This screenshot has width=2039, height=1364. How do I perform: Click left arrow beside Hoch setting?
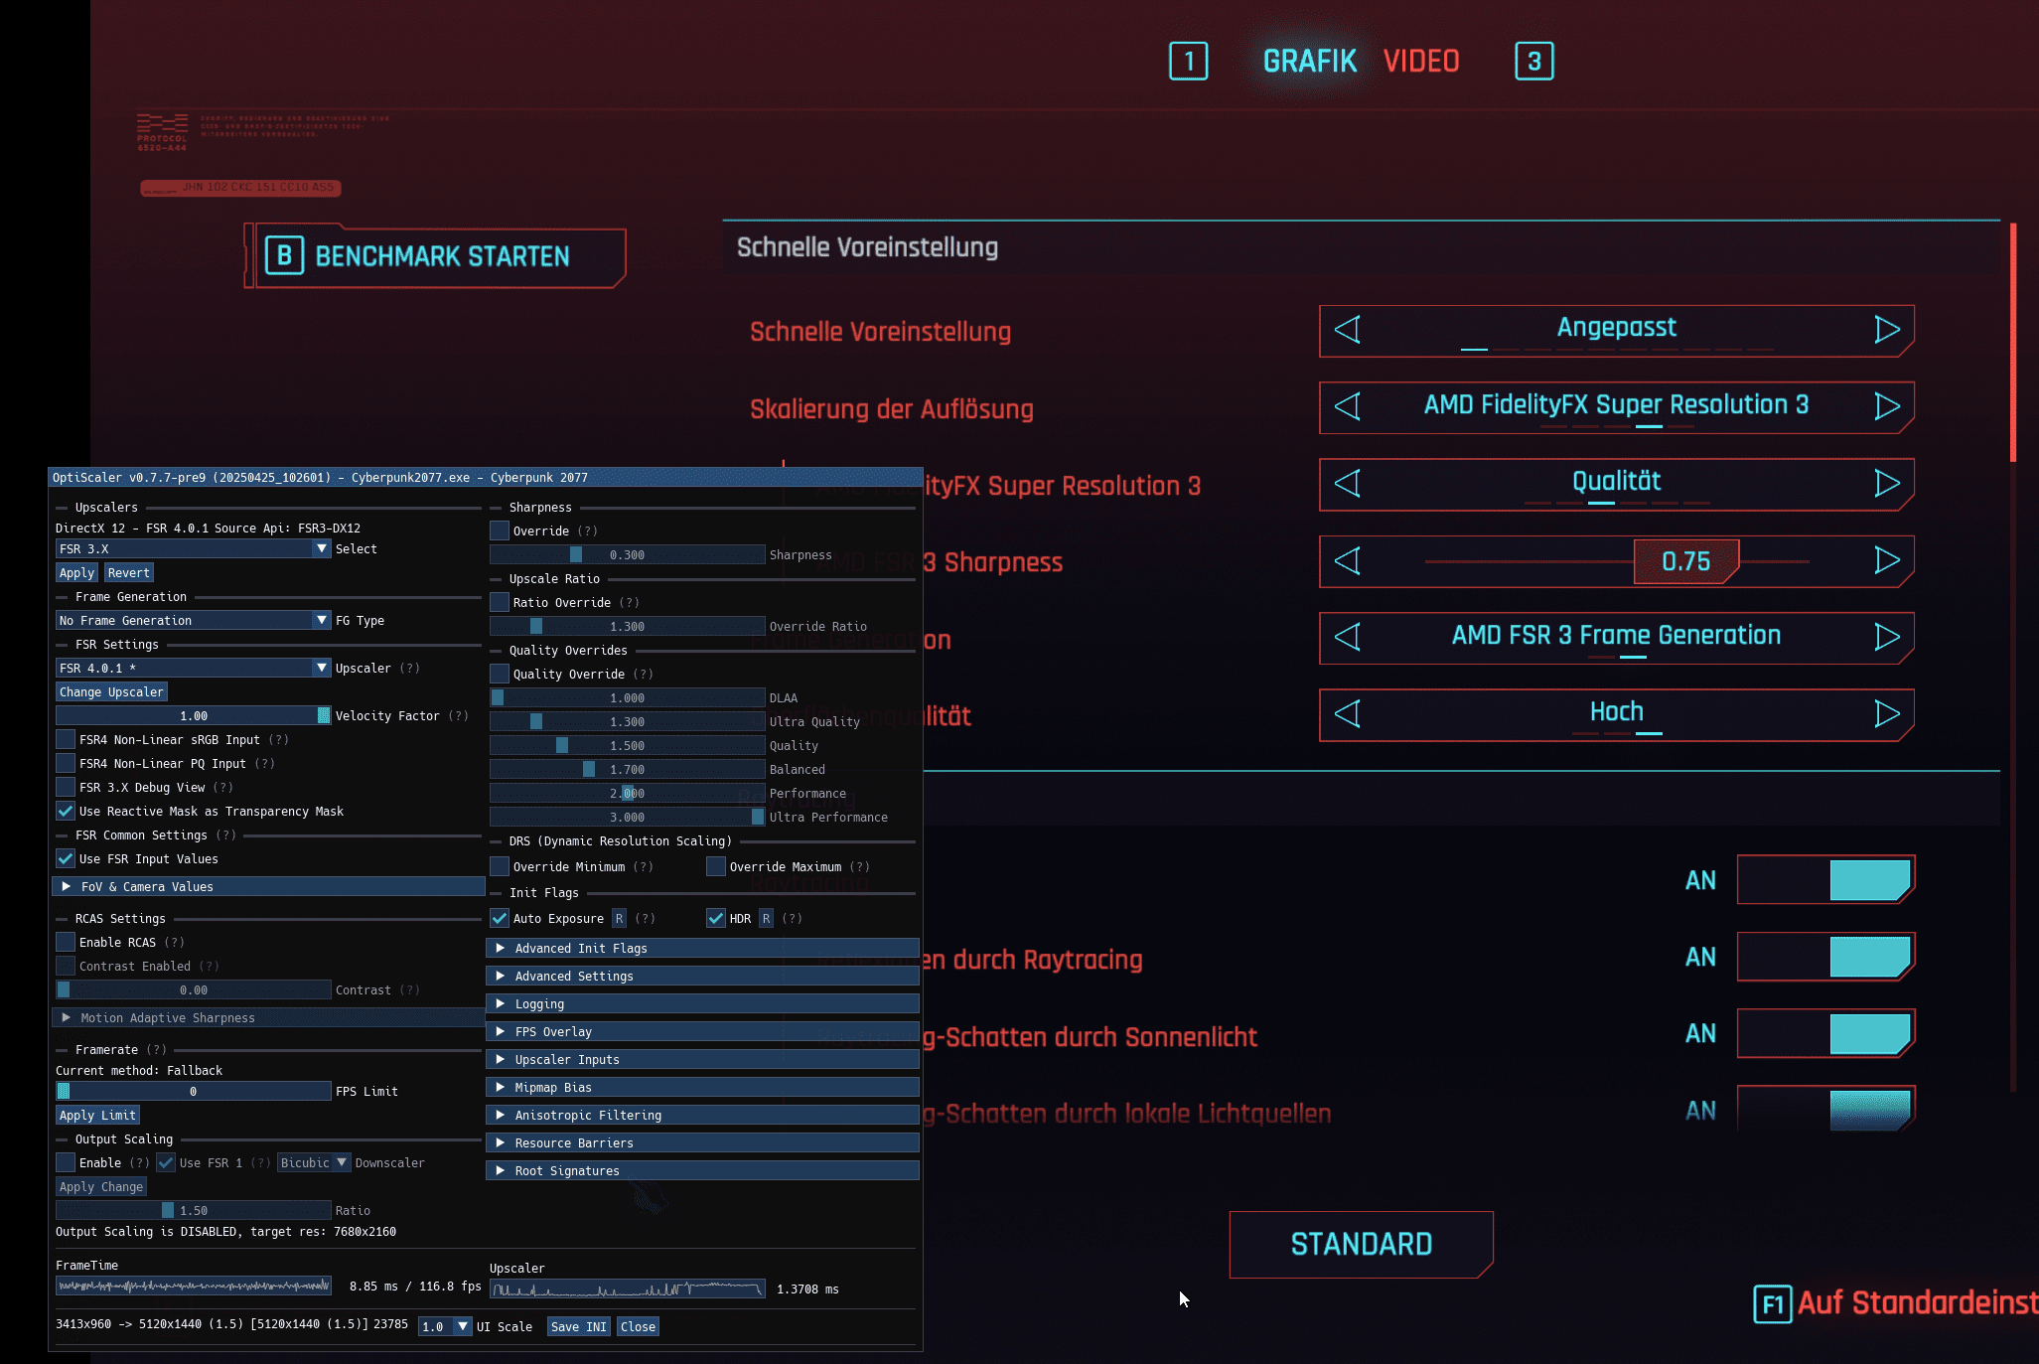tap(1348, 713)
